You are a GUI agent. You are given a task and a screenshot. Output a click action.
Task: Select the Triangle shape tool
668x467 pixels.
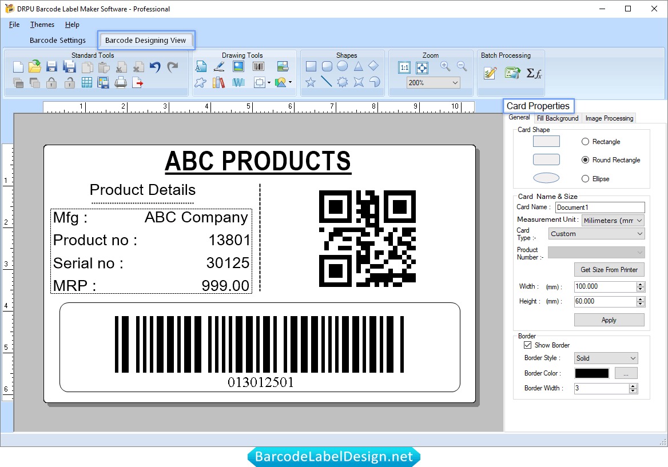pyautogui.click(x=358, y=66)
